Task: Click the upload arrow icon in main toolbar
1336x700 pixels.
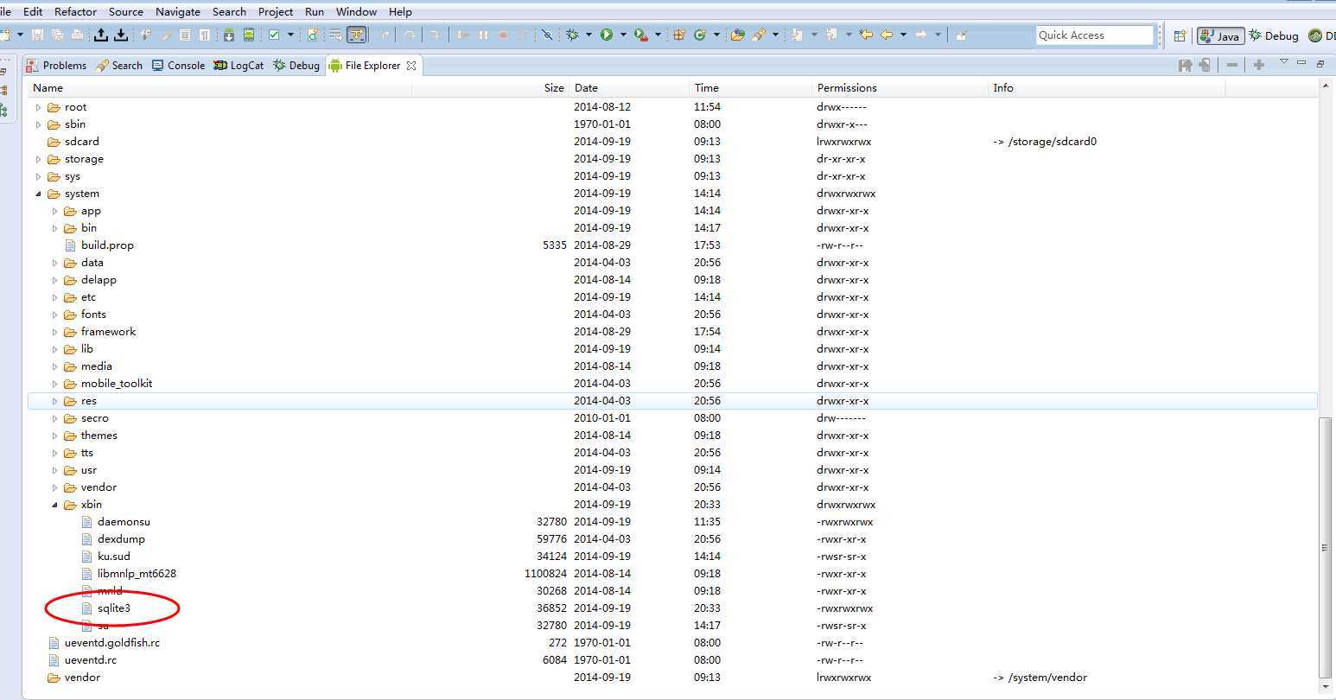Action: pos(101,35)
